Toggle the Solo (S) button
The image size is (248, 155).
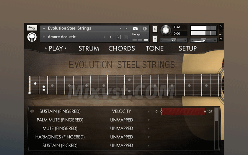pyautogui.click(x=155, y=29)
